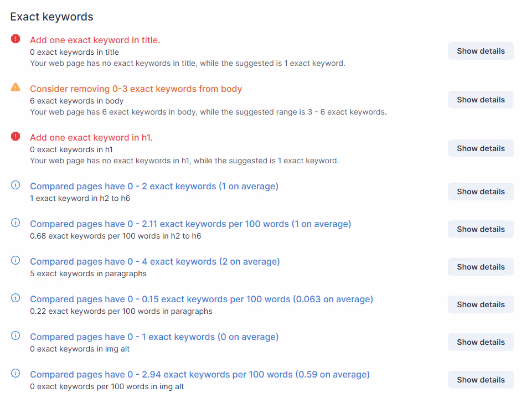Show details for 0 keywords in img alt

click(x=481, y=342)
